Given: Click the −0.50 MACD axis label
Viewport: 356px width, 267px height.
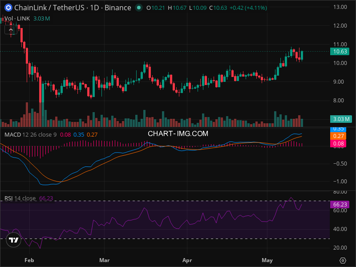Looking at the screenshot, I should click(x=340, y=164).
